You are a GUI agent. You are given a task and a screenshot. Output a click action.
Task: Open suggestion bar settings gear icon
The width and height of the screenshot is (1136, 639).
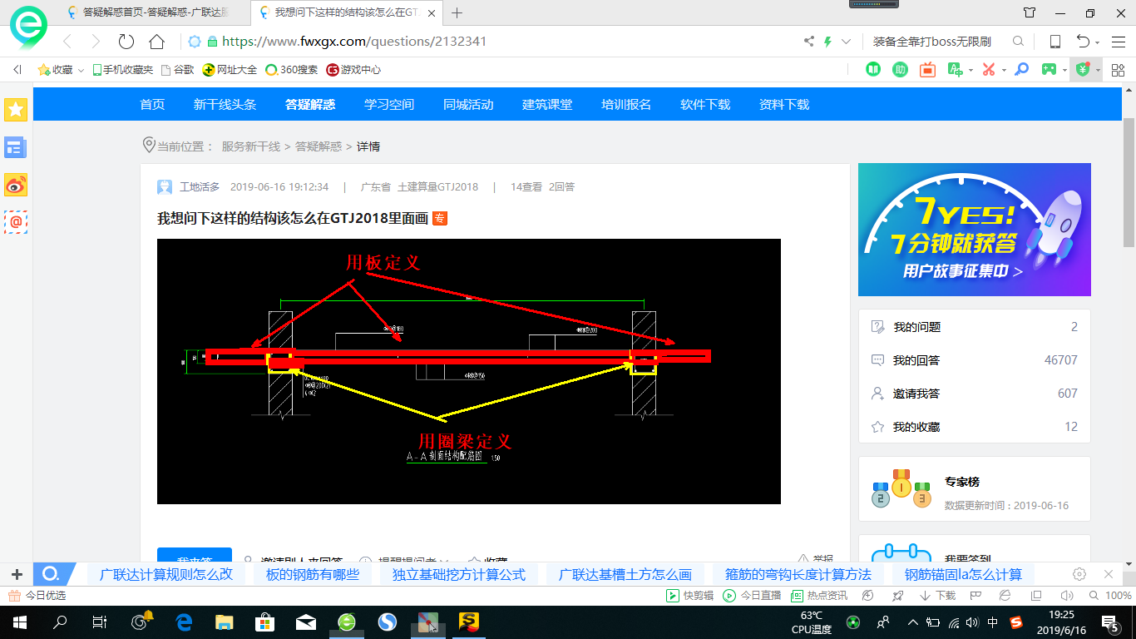point(1079,574)
